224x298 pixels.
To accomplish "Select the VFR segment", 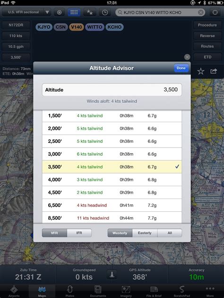I will (54, 233).
